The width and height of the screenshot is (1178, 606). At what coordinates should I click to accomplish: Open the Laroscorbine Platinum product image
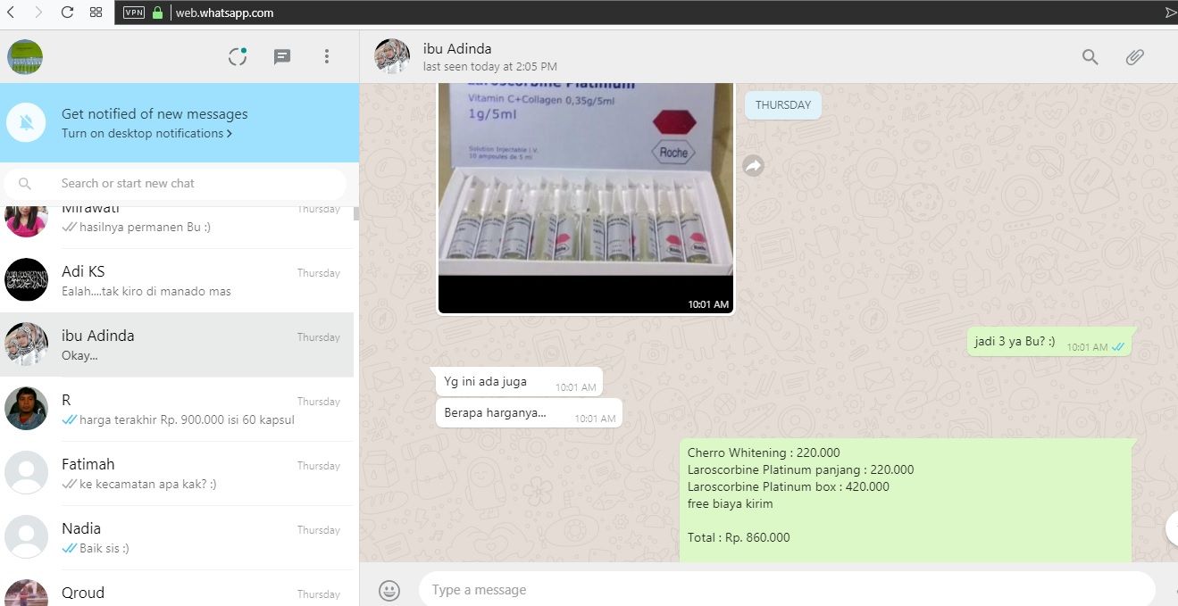pyautogui.click(x=585, y=197)
